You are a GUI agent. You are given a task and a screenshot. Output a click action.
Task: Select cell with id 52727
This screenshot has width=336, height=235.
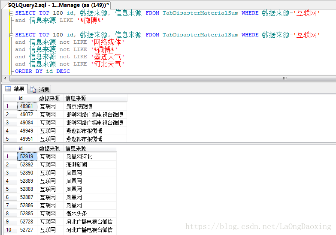point(27,230)
